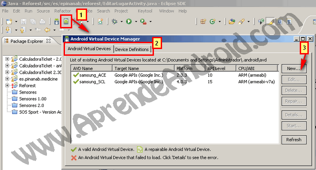Click the Print toolbar icon
316x170 pixels.
42,22
